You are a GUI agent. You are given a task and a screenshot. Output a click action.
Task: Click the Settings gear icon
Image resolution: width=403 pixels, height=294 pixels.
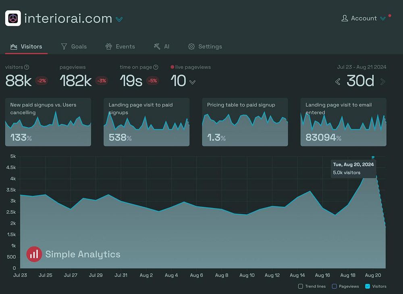coord(191,46)
